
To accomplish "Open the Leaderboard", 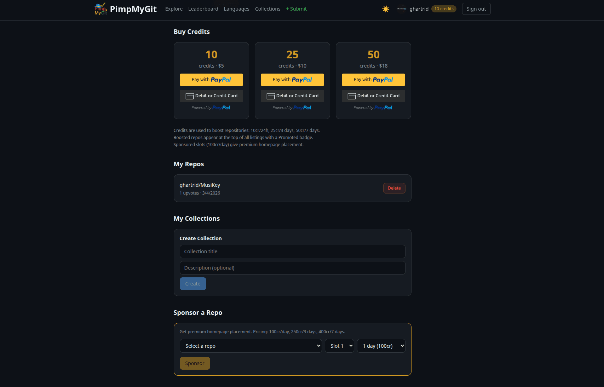I will click(x=203, y=9).
